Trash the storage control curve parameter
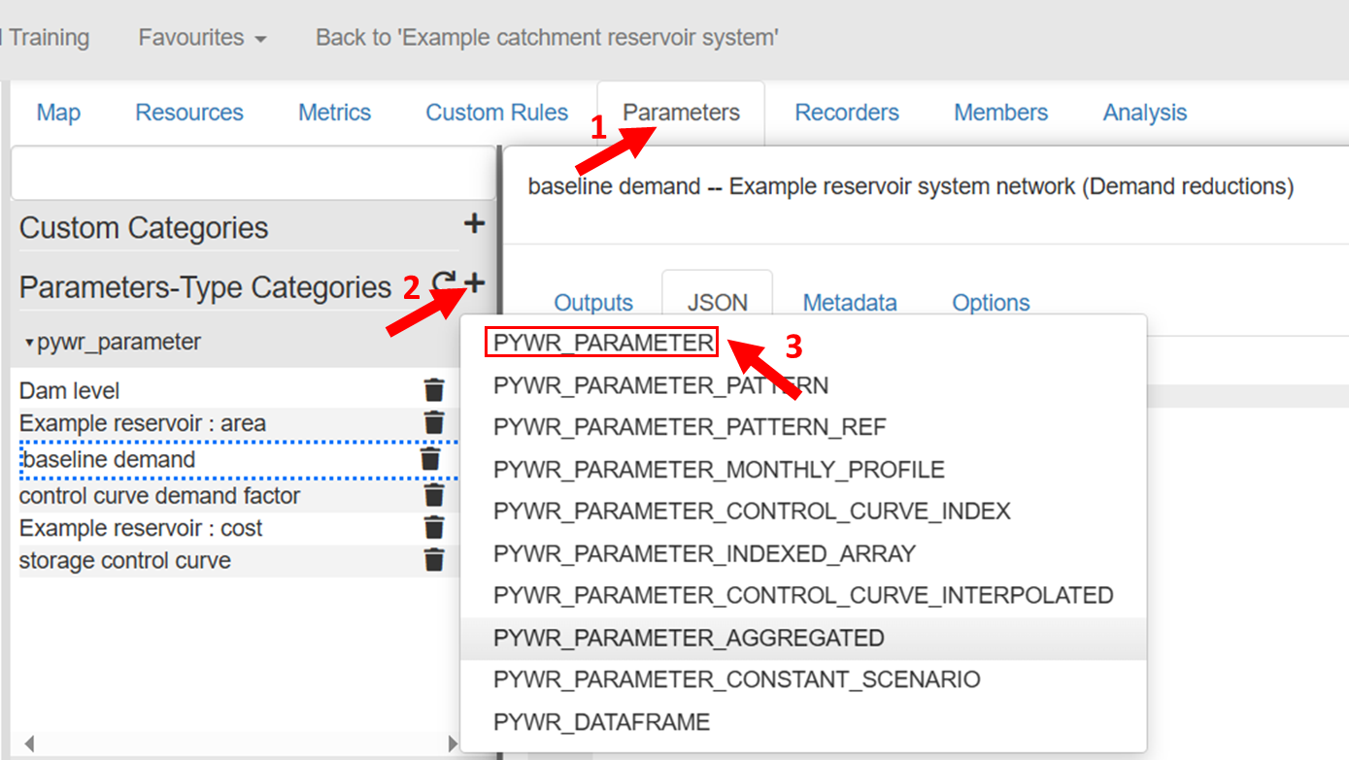Image resolution: width=1349 pixels, height=760 pixels. tap(434, 560)
